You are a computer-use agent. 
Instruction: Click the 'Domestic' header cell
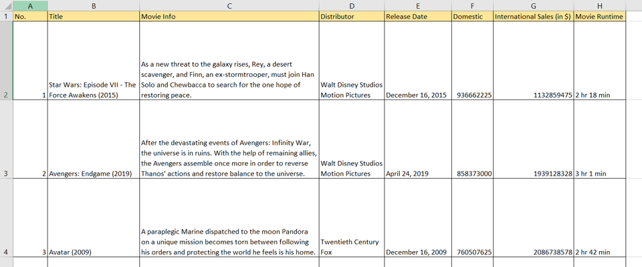(x=473, y=17)
